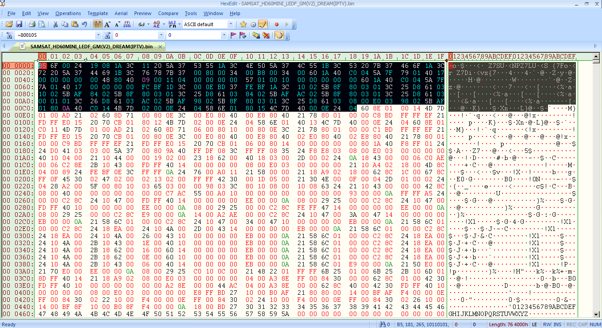Open the Template menu

[98, 13]
